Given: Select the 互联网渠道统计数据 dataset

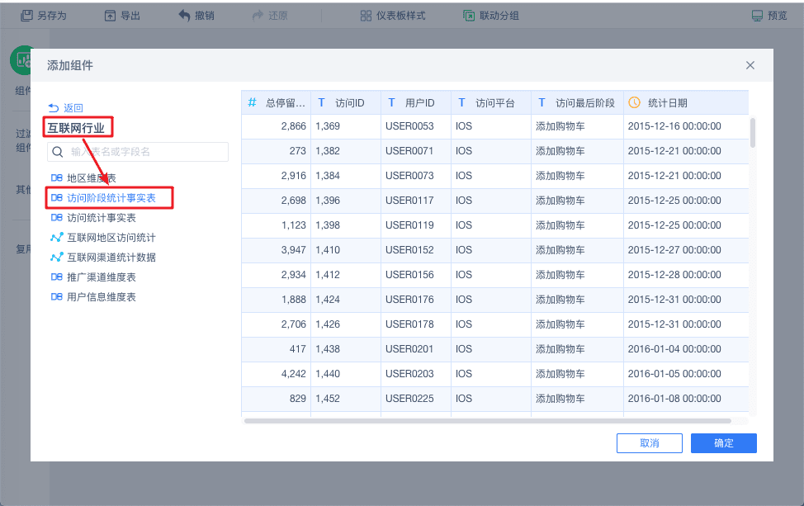Looking at the screenshot, I should (111, 258).
